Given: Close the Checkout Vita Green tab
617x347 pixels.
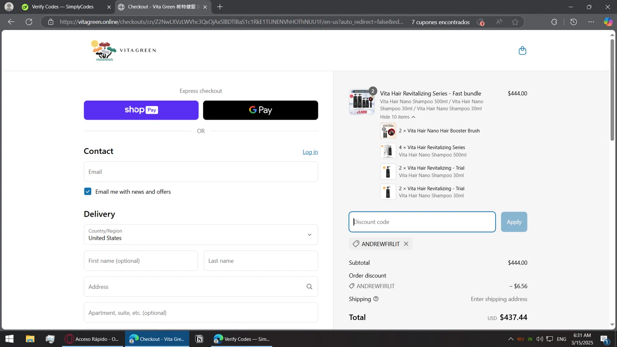Looking at the screenshot, I should click(x=205, y=7).
